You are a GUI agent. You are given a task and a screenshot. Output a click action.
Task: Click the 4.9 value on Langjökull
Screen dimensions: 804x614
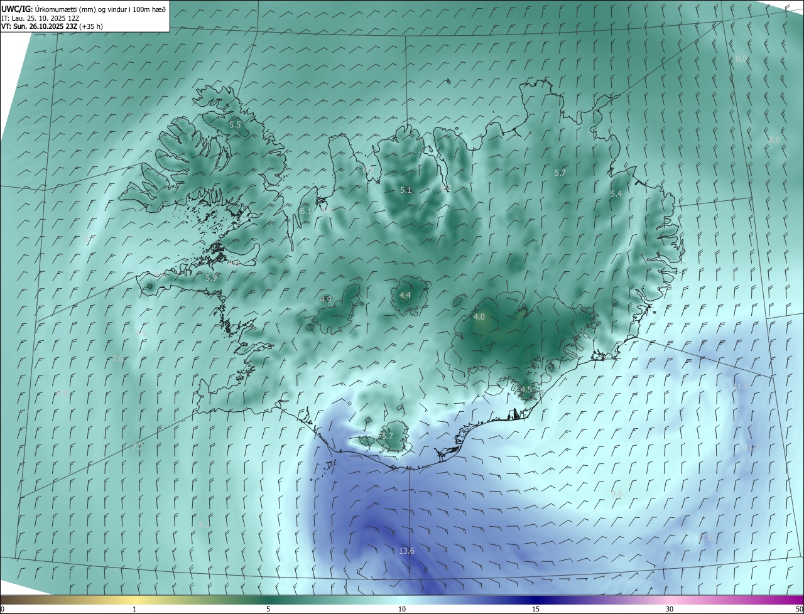pyautogui.click(x=326, y=299)
